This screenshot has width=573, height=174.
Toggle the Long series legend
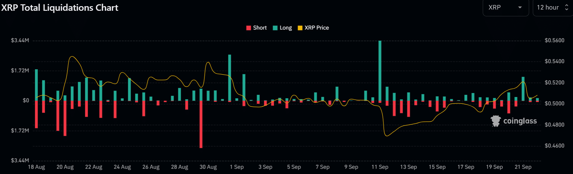click(282, 28)
